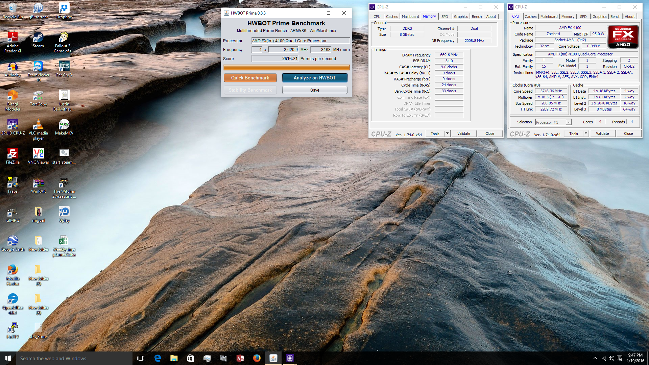Switch to Mainboard tab in left CPU-Z window
Screen dimensions: 649x365
coord(410,17)
